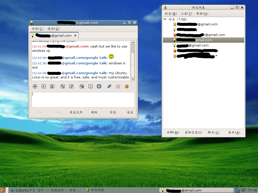Toggle underline text formatting

pos(52,86)
